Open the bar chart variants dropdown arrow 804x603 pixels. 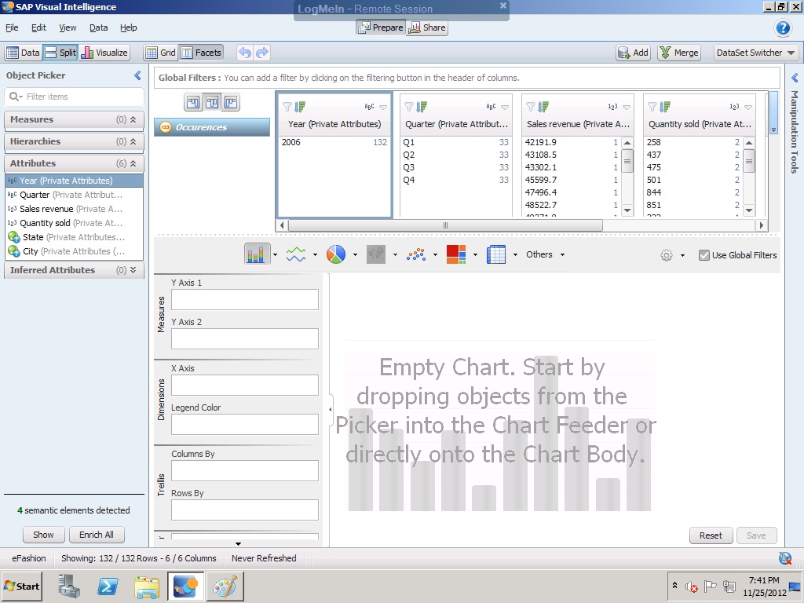(276, 255)
